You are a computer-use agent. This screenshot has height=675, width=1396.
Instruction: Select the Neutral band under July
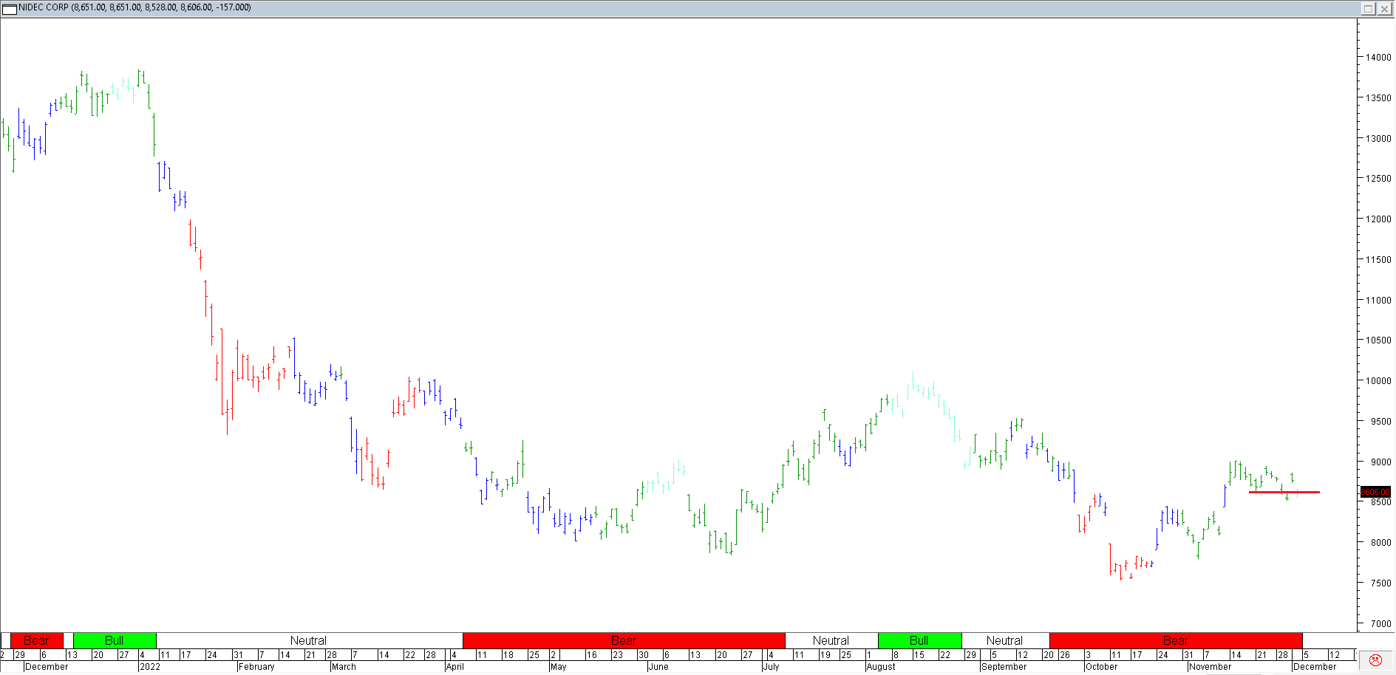pos(831,640)
